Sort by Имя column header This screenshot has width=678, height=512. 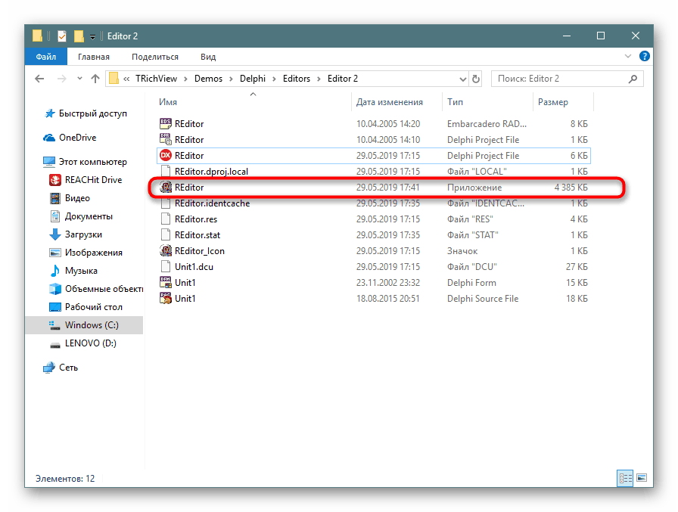click(x=168, y=102)
